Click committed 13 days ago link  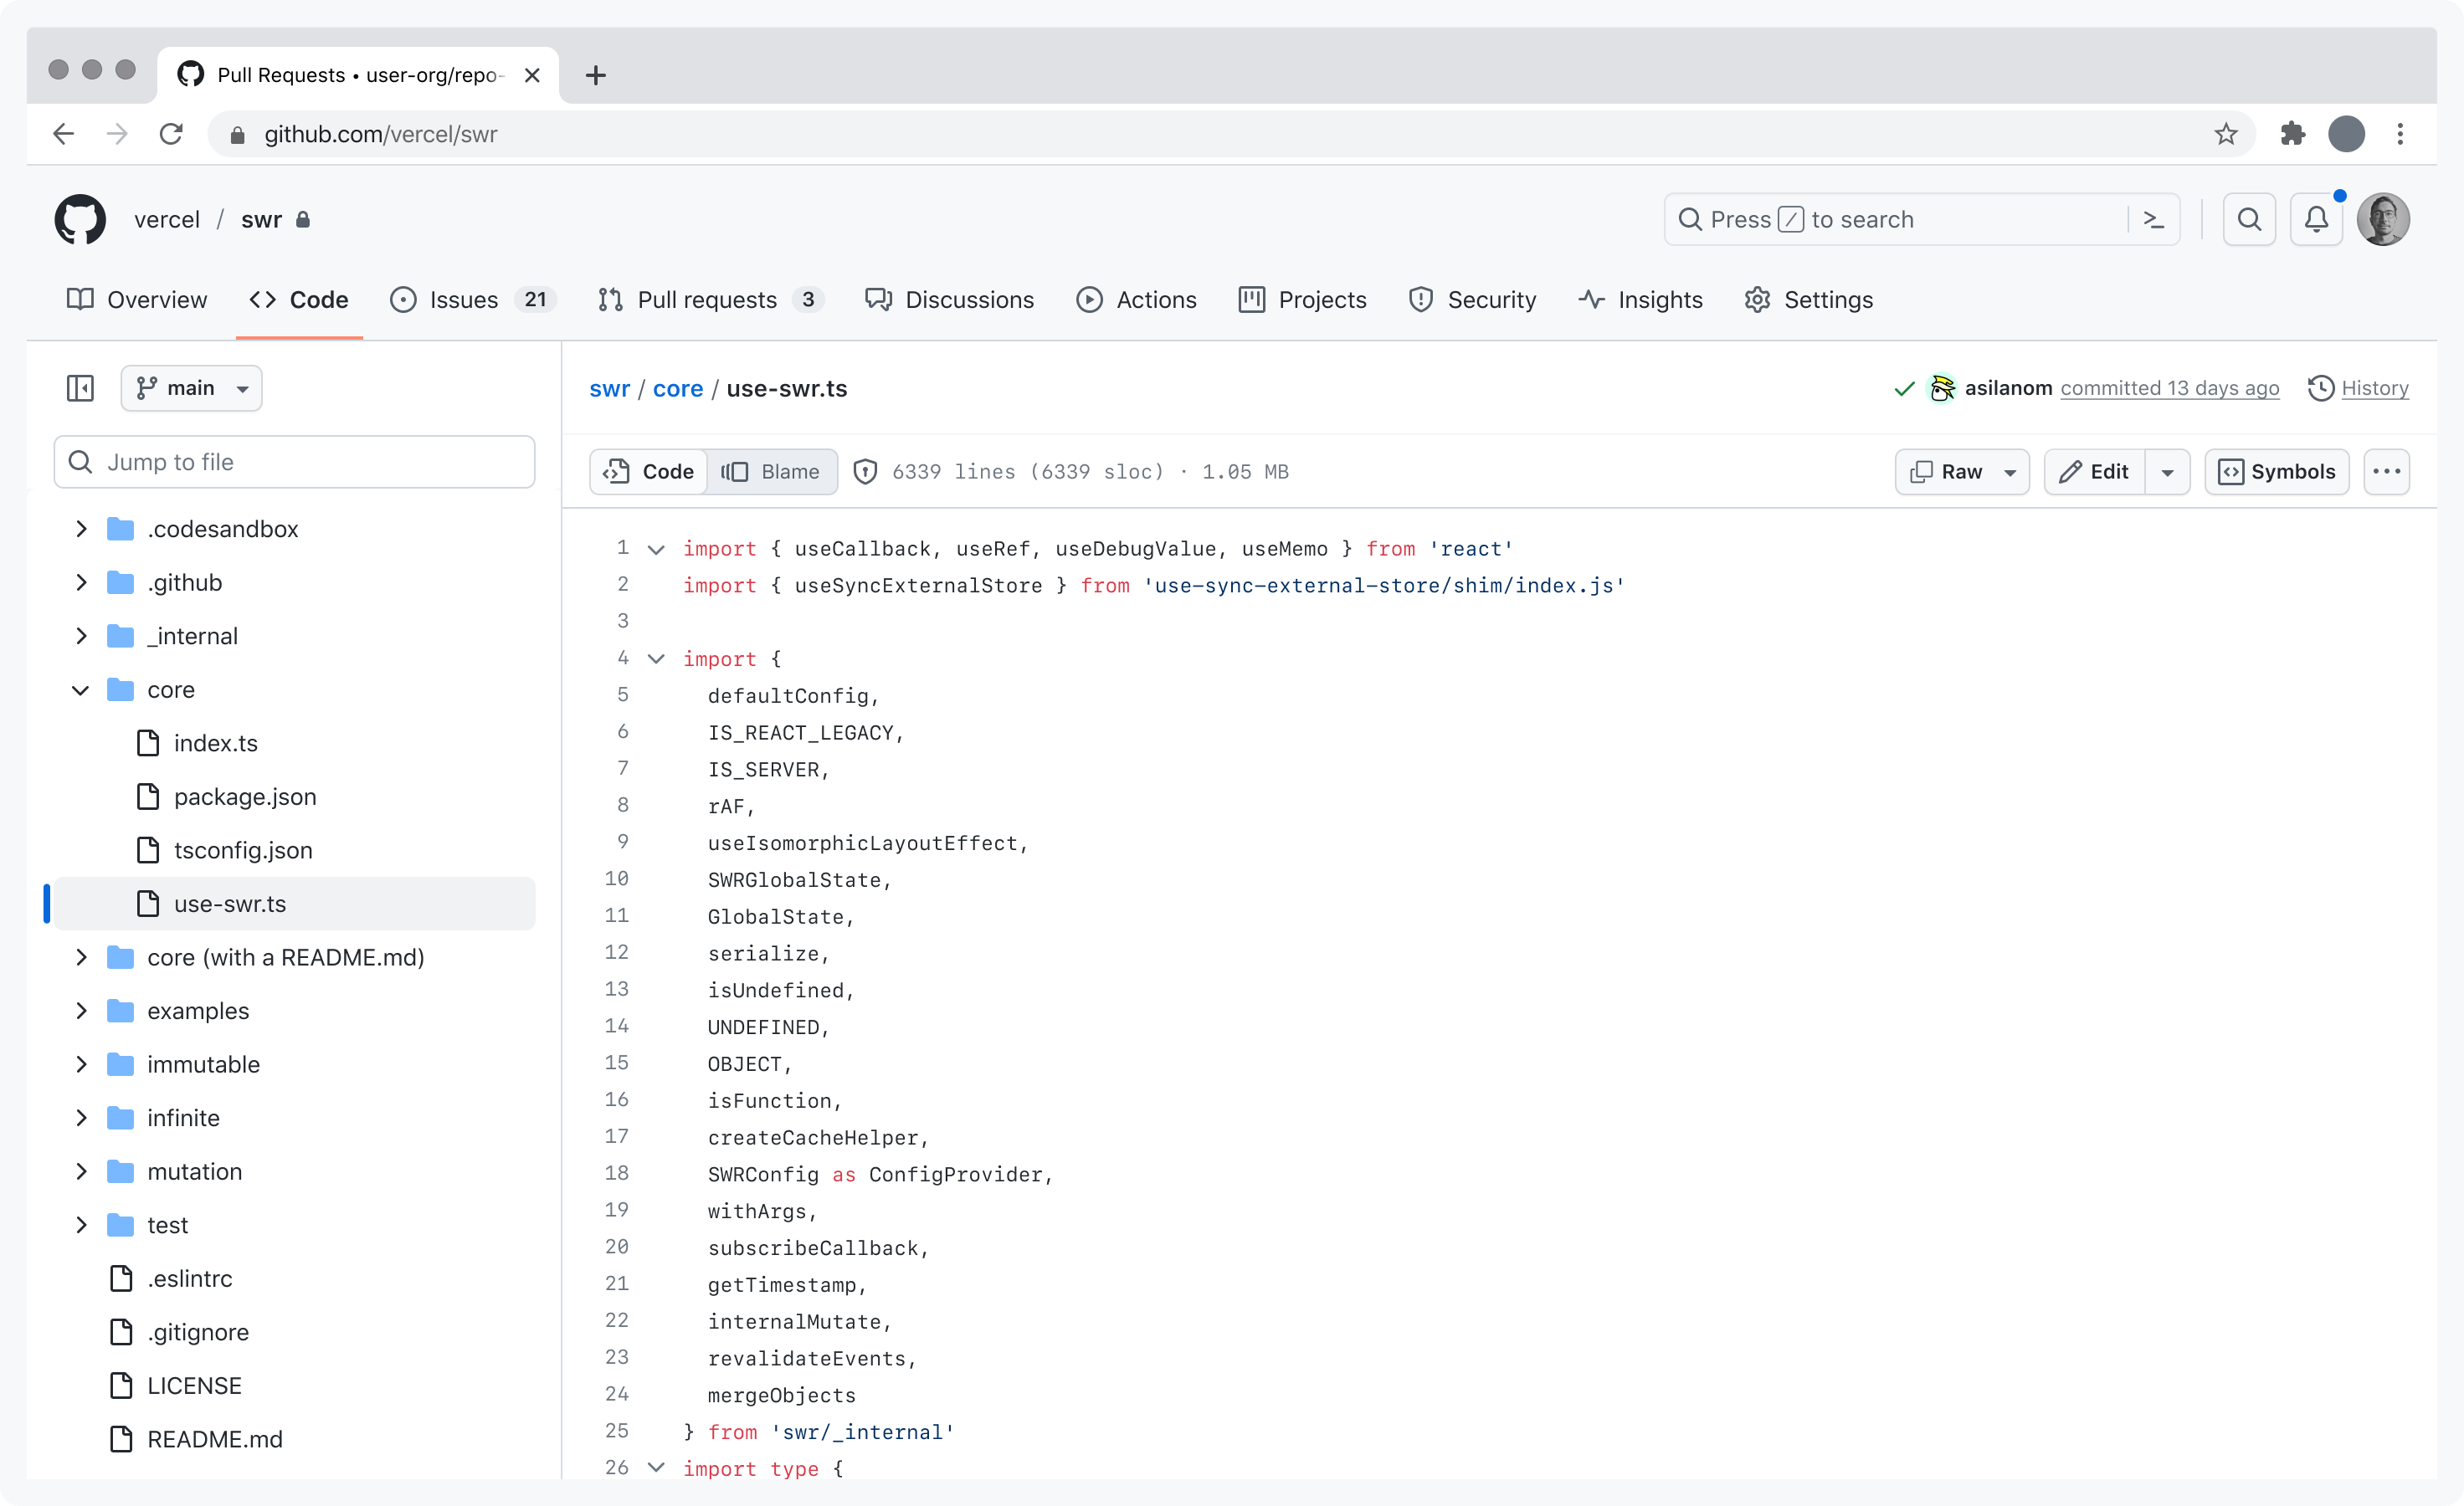pos(2169,387)
